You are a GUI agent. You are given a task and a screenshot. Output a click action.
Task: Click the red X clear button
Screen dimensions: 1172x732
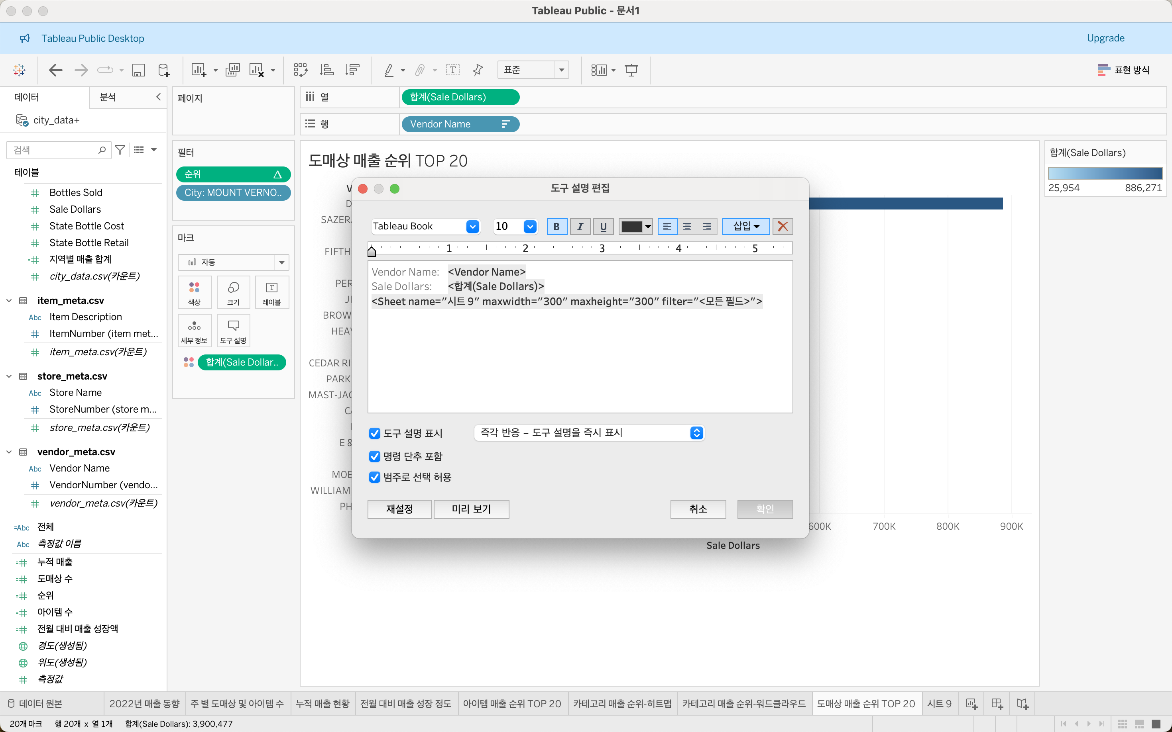pyautogui.click(x=782, y=226)
